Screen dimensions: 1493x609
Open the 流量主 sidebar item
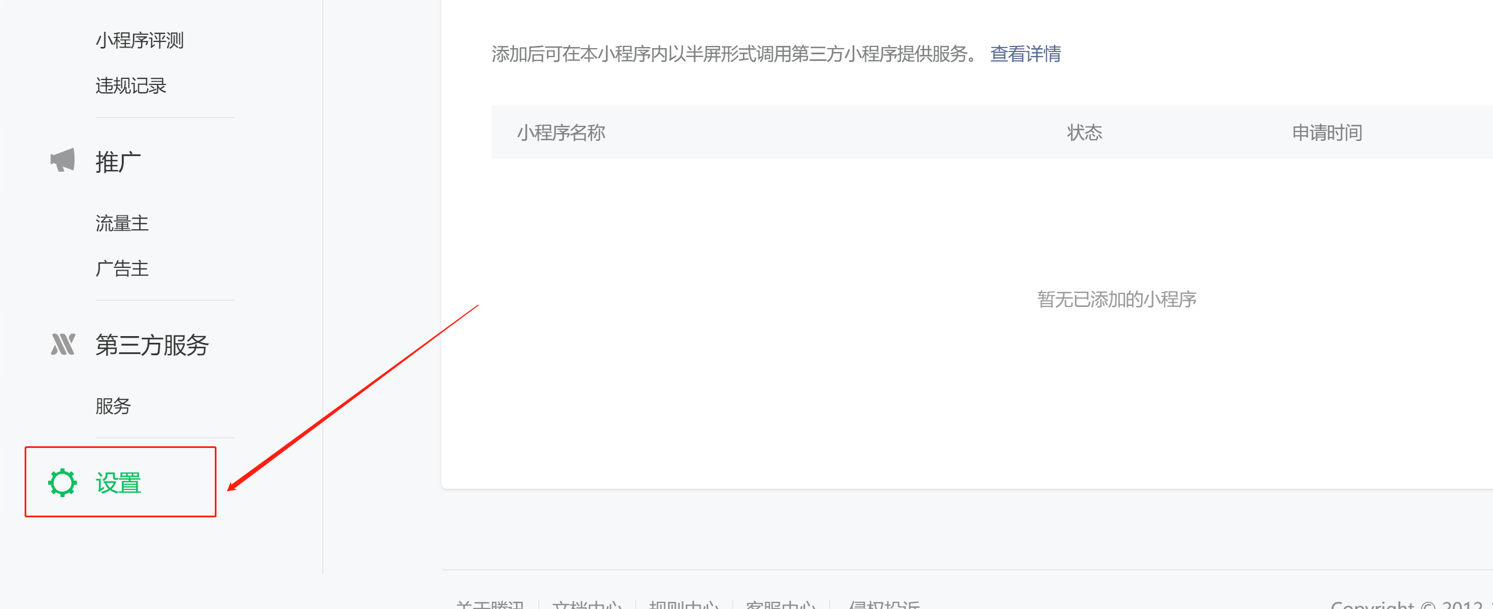(x=122, y=223)
